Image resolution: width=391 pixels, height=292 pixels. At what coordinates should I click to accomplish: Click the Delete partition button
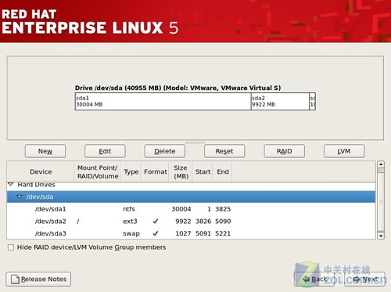pyautogui.click(x=165, y=151)
